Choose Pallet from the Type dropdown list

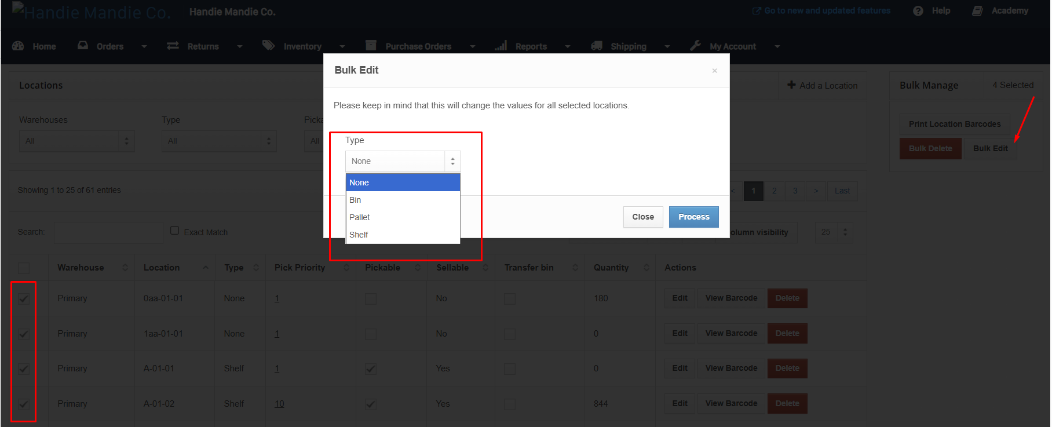tap(360, 217)
